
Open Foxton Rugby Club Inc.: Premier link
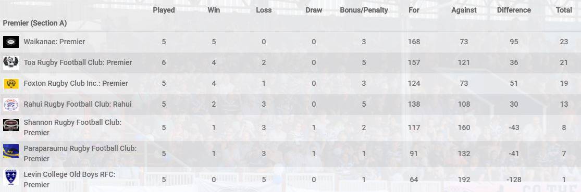(76, 84)
